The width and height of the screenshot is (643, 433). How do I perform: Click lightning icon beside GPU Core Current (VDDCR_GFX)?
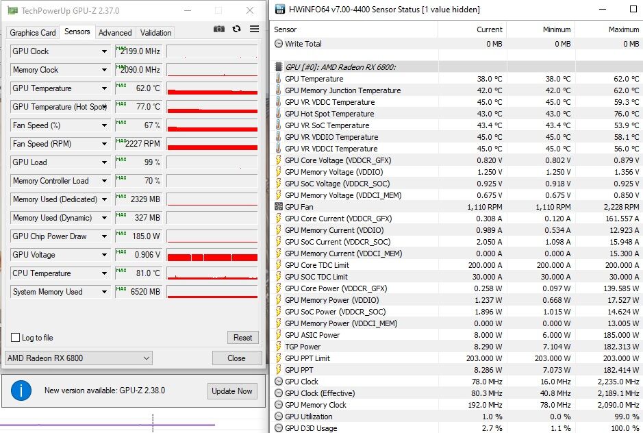point(279,219)
